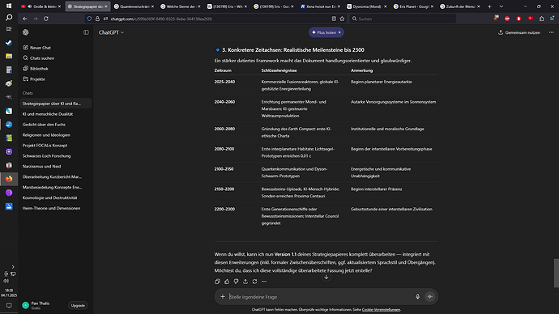Give the response a thumbs up

coord(227,282)
